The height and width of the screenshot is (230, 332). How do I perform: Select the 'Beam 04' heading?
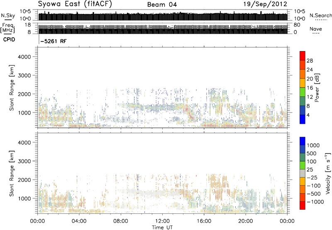[x=162, y=5]
